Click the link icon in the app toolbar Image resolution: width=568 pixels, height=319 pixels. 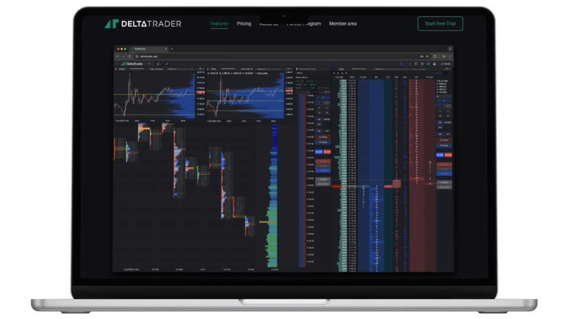167,64
